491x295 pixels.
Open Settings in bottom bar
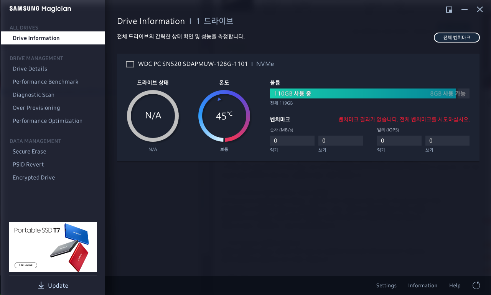[386, 285]
